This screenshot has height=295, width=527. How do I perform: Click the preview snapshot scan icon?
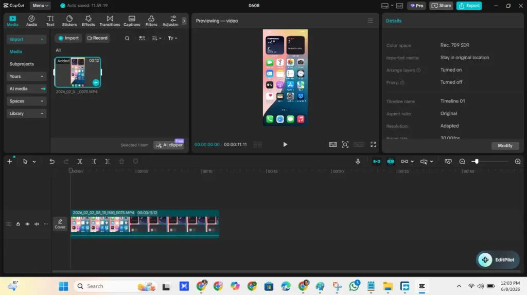345,144
